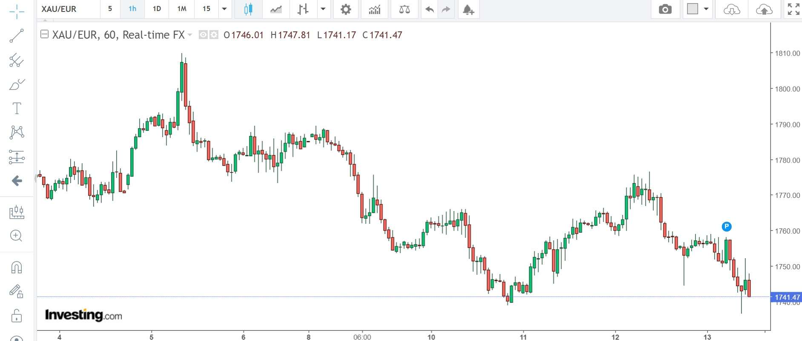This screenshot has width=802, height=341.
Task: Click the undo arrow button
Action: 430,9
